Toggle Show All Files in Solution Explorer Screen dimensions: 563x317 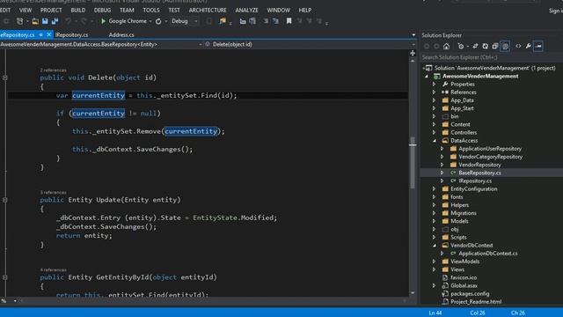pos(505,46)
